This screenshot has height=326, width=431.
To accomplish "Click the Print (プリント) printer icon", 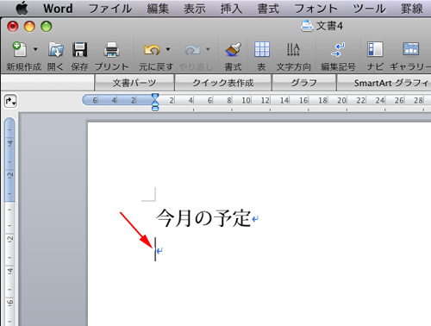I will (x=111, y=49).
